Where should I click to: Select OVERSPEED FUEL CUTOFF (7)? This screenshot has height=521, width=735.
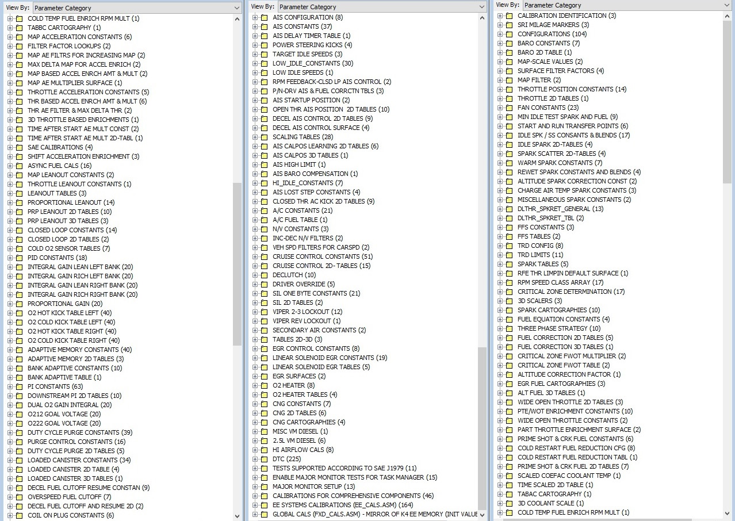click(x=70, y=497)
